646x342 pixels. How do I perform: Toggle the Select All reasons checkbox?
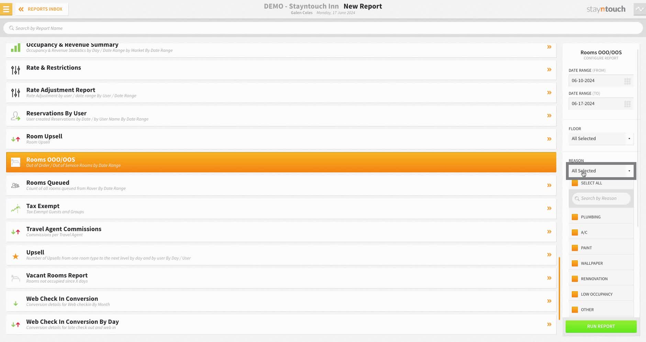point(575,183)
